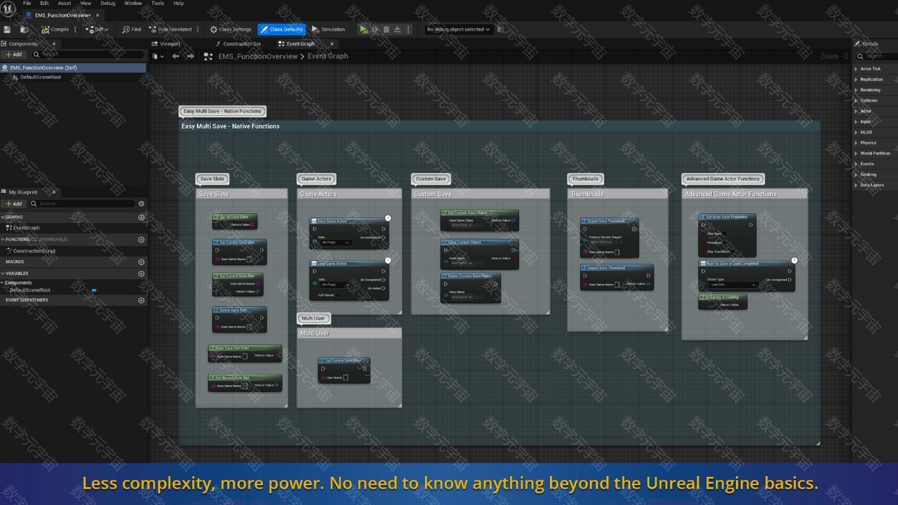Add new variable with plus icon

click(141, 274)
